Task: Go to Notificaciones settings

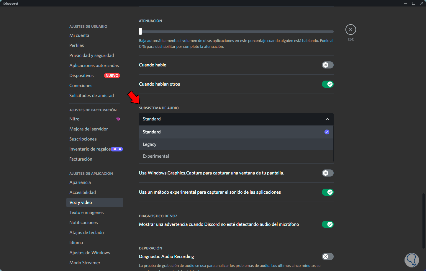Action: (x=83, y=223)
